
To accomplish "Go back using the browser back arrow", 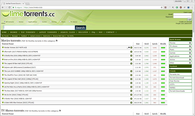I will (3, 7).
